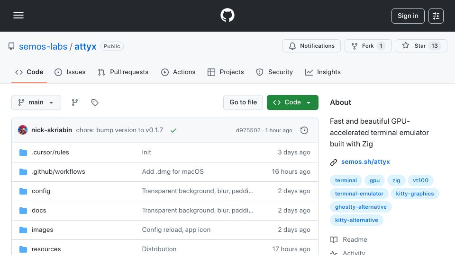
Task: Click the '3 days ago' timestamp
Action: pyautogui.click(x=294, y=153)
